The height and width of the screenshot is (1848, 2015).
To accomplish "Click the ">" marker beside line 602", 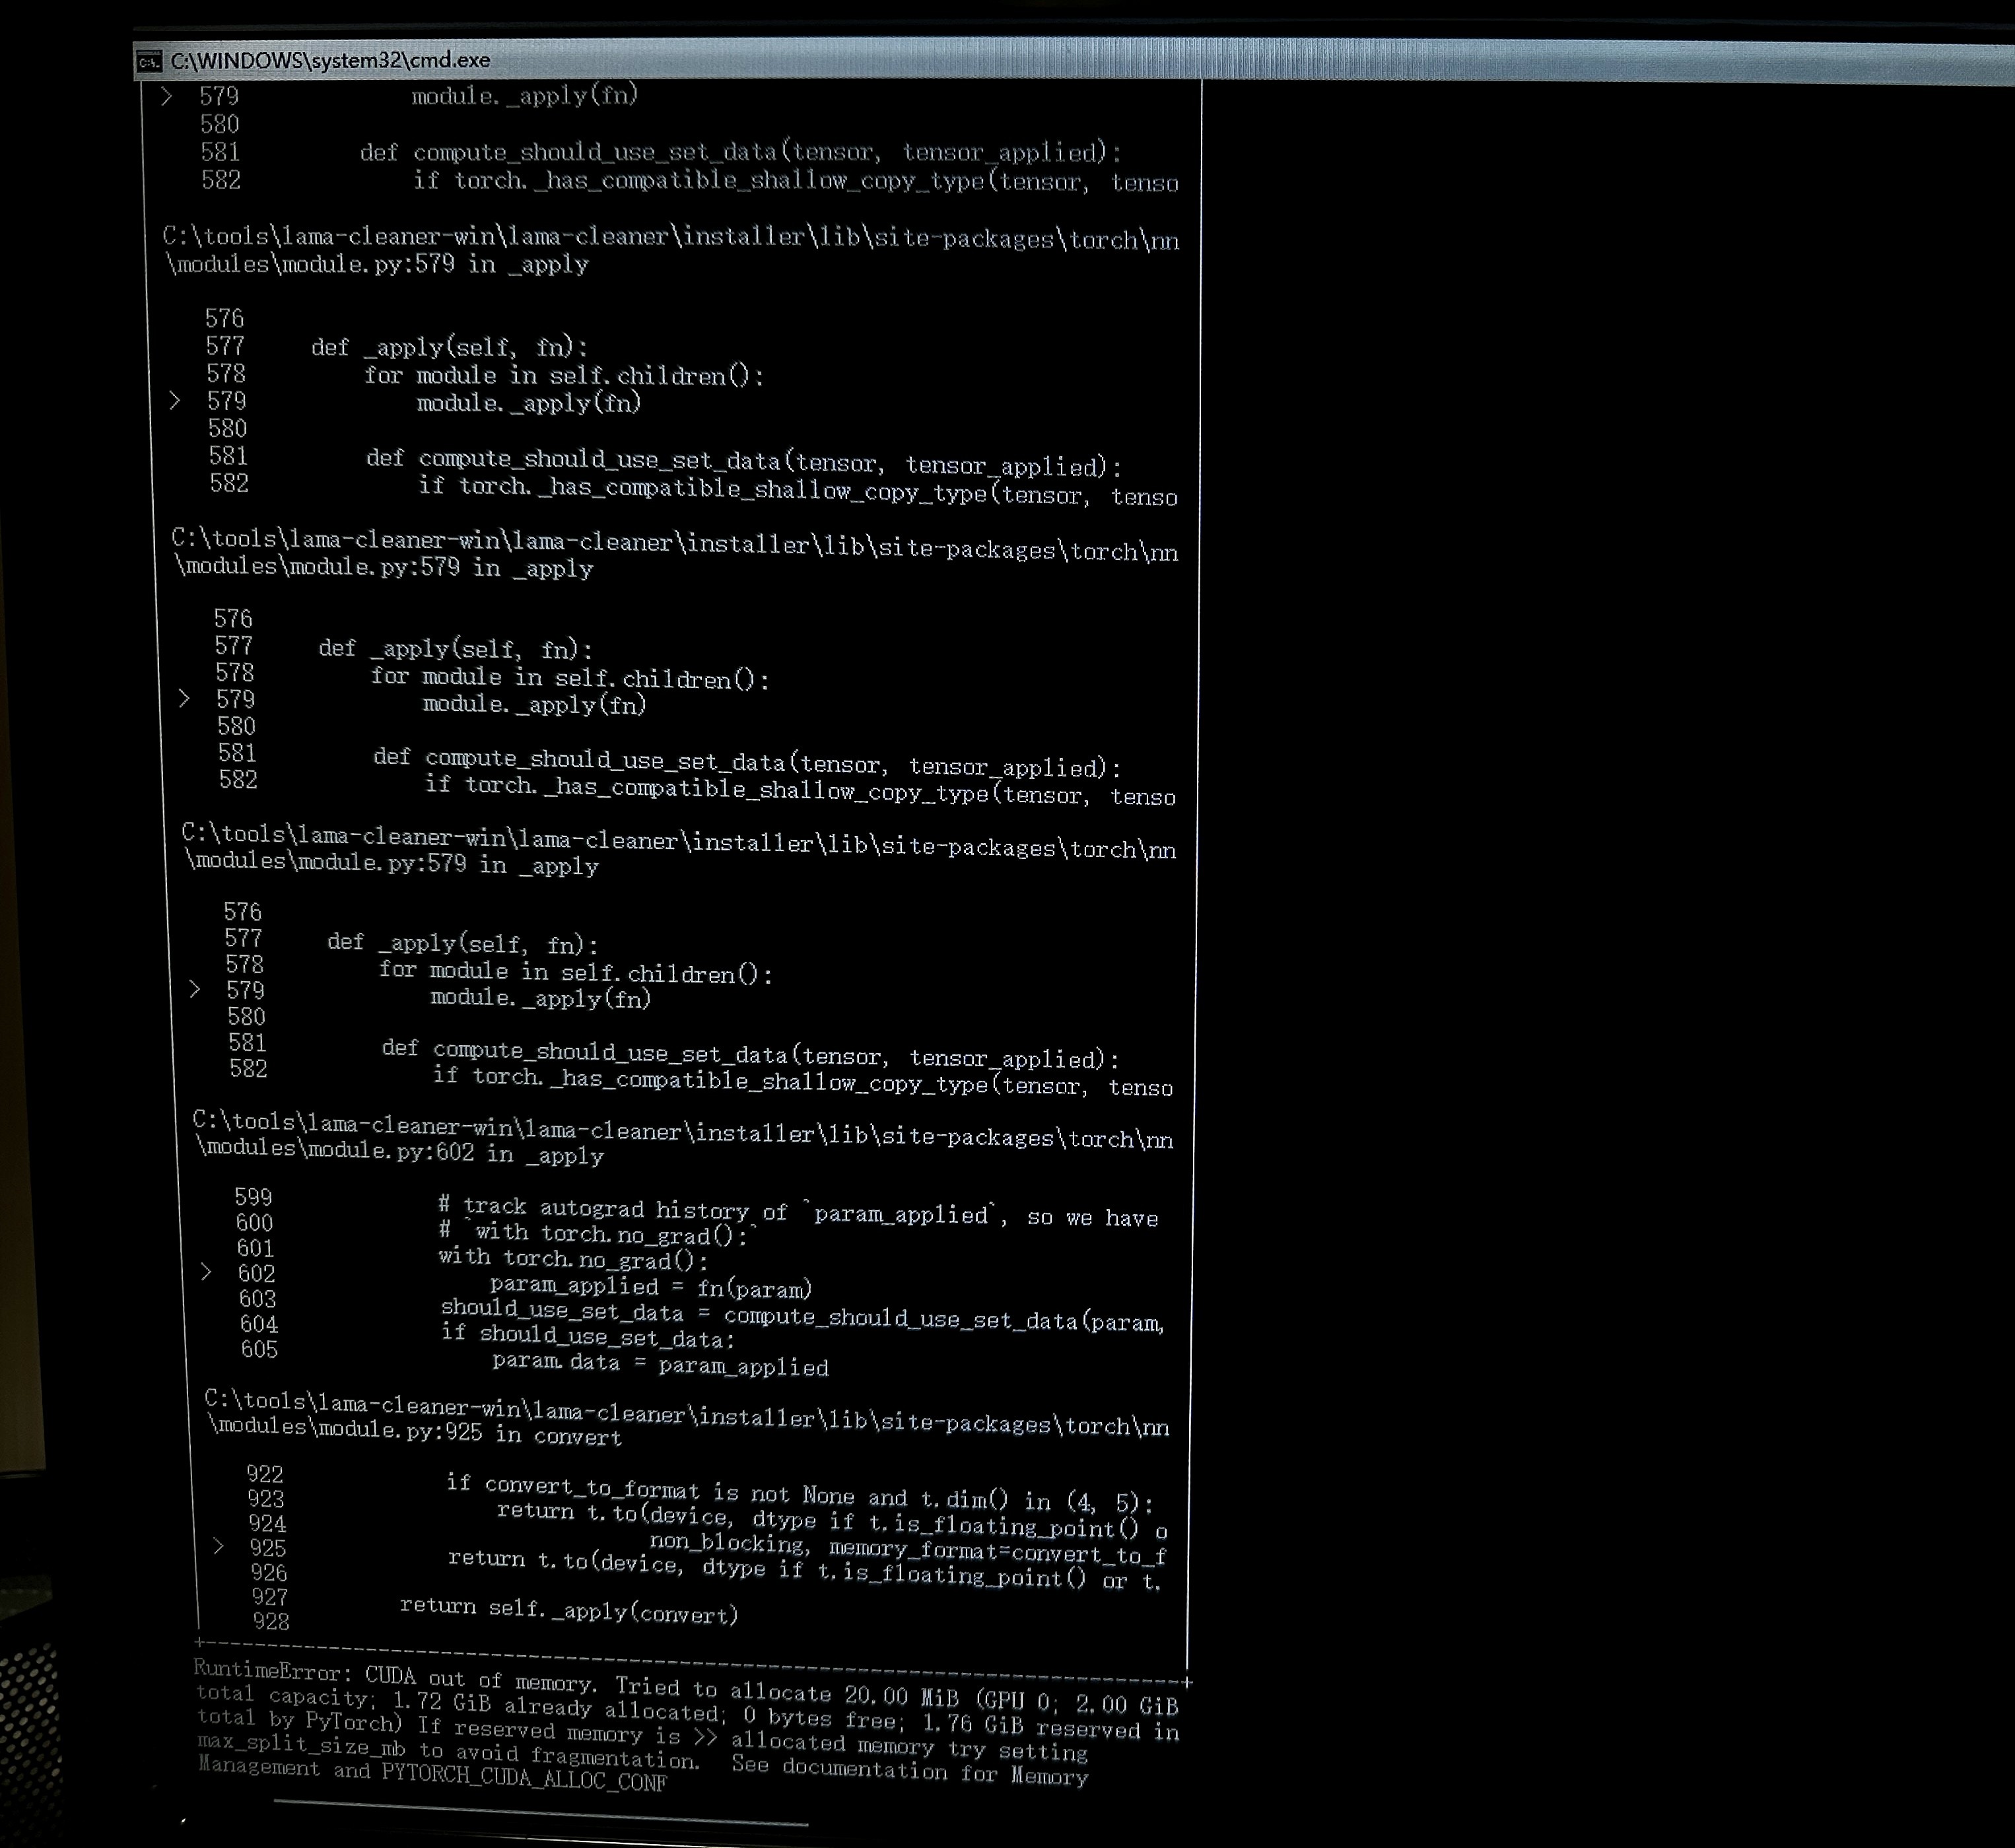I will tap(206, 1271).
